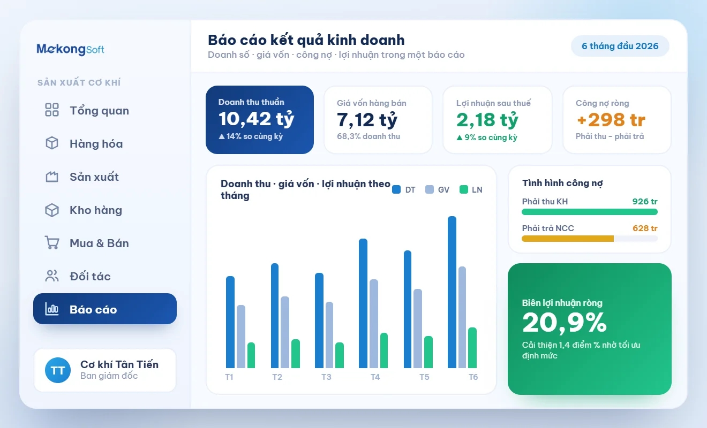Viewport: 707px width, 428px height.
Task: Click the T4 blue revenue bar
Action: click(x=363, y=303)
